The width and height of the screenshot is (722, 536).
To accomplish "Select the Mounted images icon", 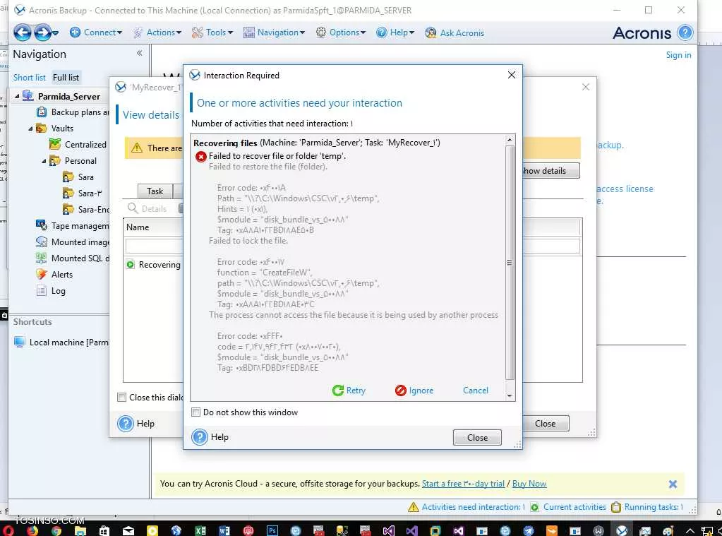I will coord(42,242).
